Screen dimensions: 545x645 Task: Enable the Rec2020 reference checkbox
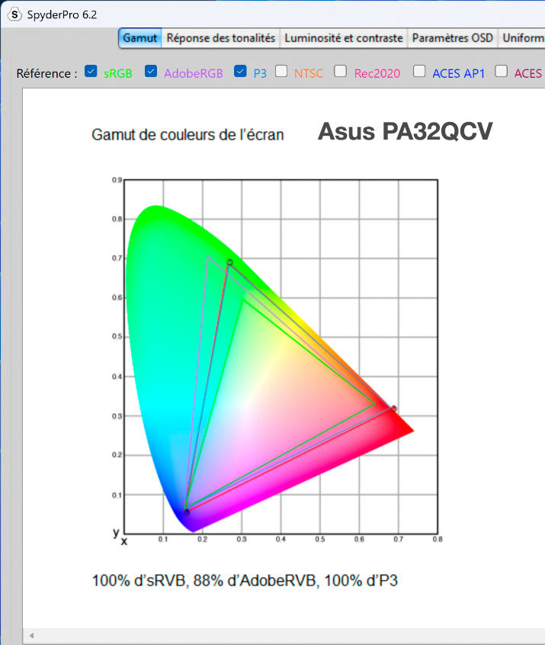[340, 71]
